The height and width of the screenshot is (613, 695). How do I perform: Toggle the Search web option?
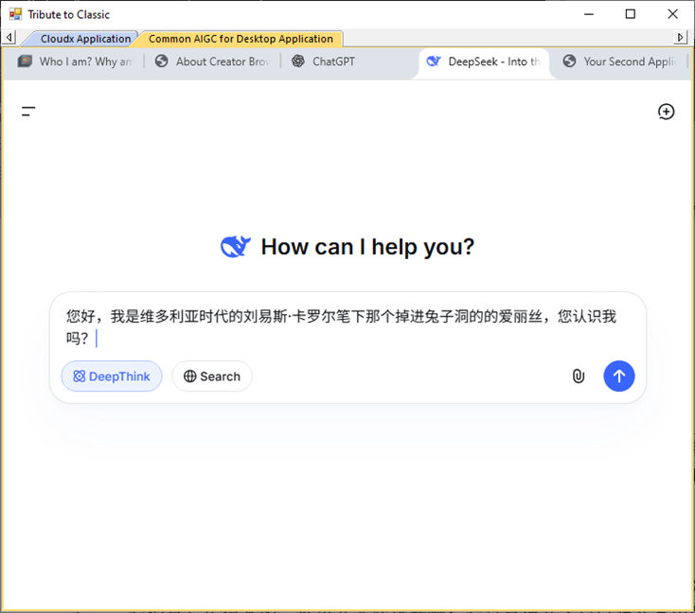[212, 377]
